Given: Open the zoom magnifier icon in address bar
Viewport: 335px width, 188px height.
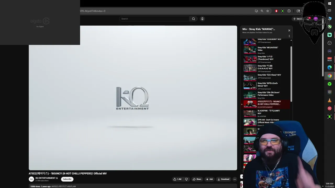Looking at the screenshot, I should pos(262,11).
